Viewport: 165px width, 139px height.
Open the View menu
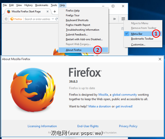[x=19, y=5]
